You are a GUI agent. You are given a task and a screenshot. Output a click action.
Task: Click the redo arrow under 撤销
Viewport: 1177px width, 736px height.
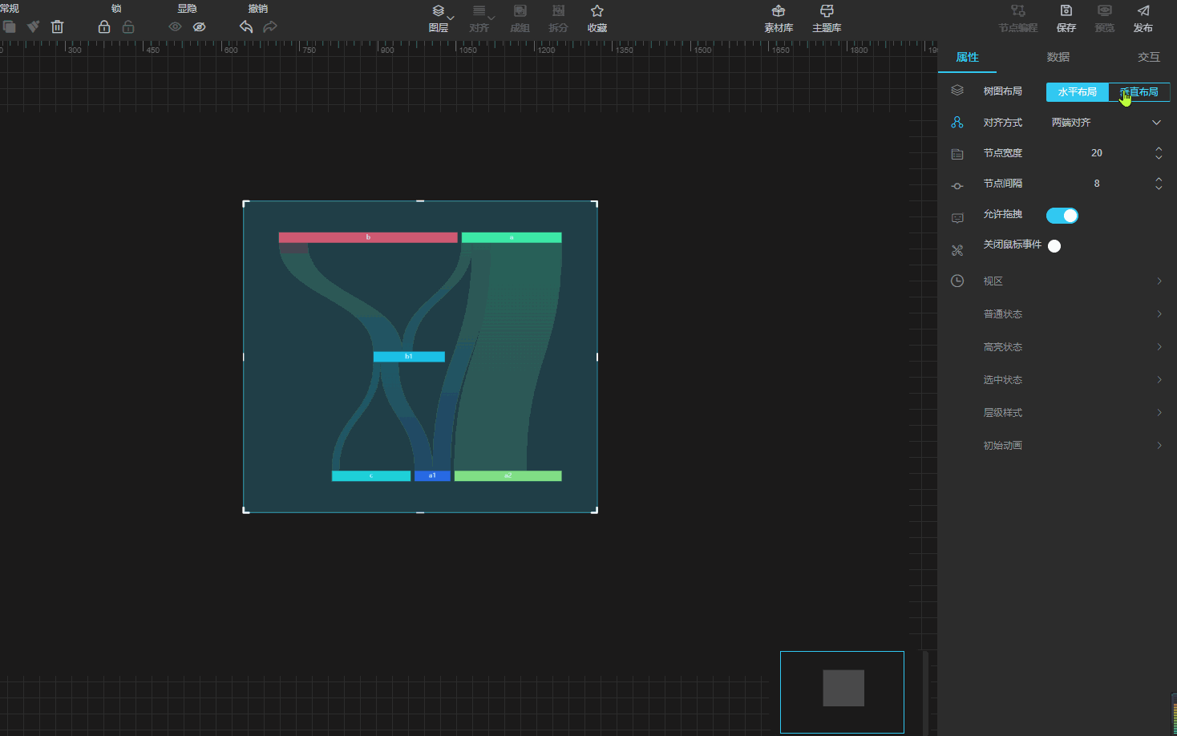click(270, 26)
